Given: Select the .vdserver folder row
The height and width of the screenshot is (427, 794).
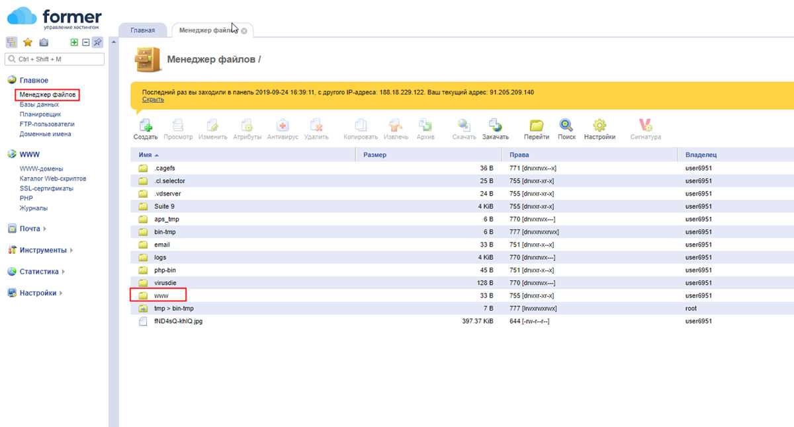Looking at the screenshot, I should pos(463,194).
